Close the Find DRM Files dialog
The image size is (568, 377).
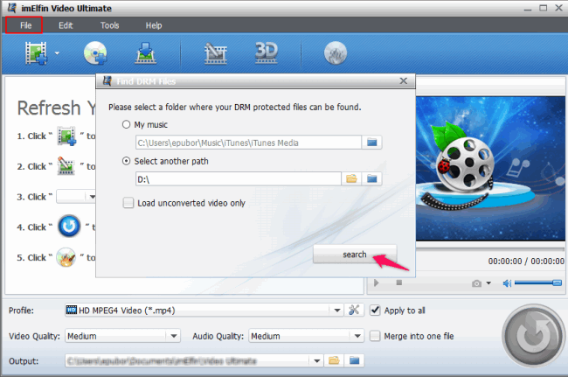403,80
